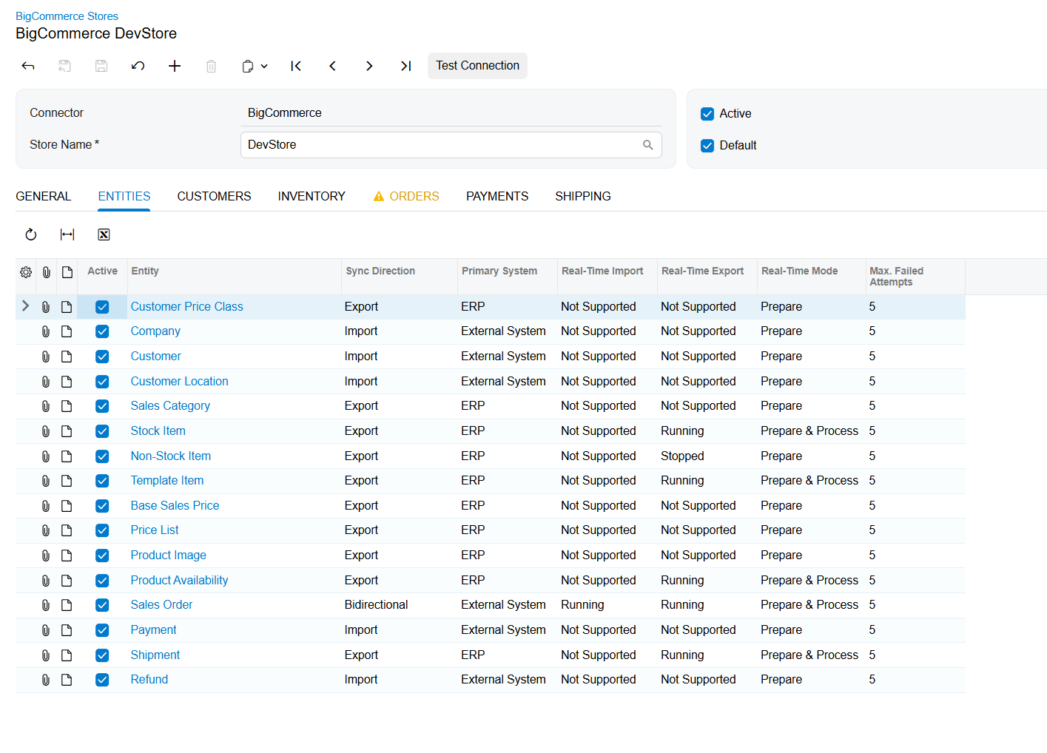This screenshot has width=1047, height=753.
Task: Click the Delete trash icon
Action: (211, 66)
